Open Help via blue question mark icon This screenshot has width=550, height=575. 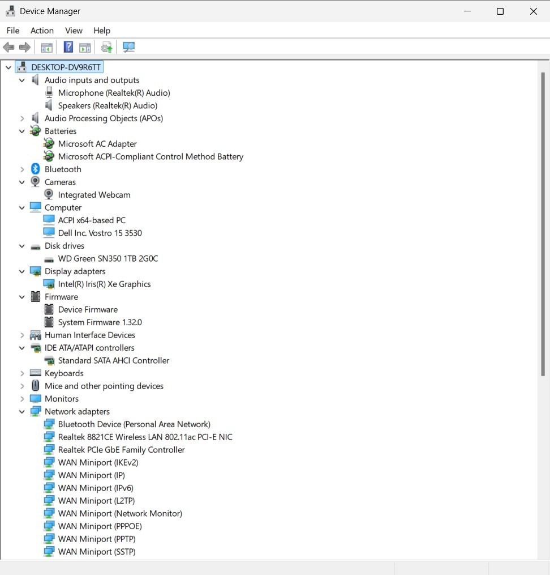(x=68, y=47)
